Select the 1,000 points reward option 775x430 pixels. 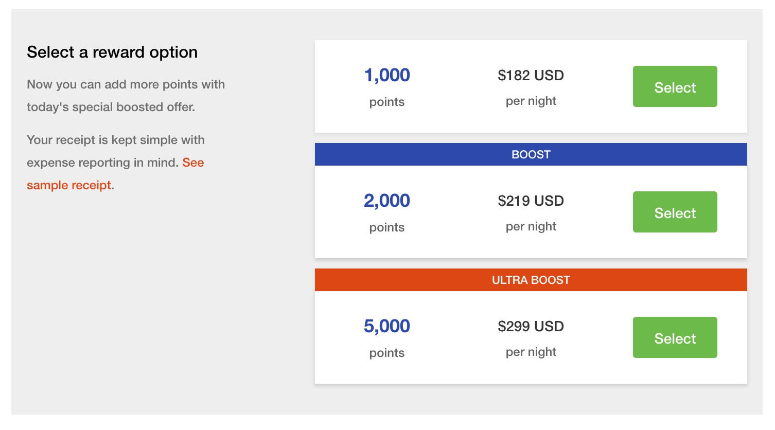click(x=675, y=86)
